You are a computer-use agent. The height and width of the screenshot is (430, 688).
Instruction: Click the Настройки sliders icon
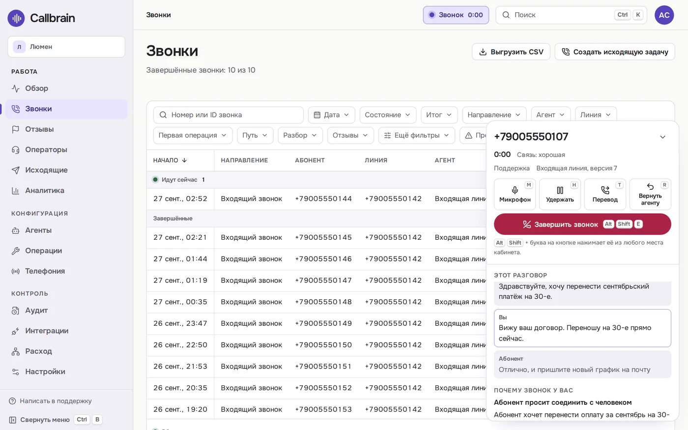16,372
